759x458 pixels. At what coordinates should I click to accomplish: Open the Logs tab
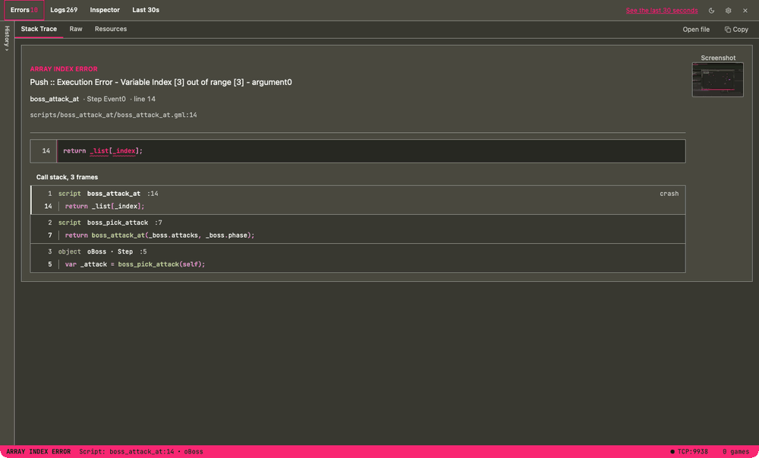point(64,10)
